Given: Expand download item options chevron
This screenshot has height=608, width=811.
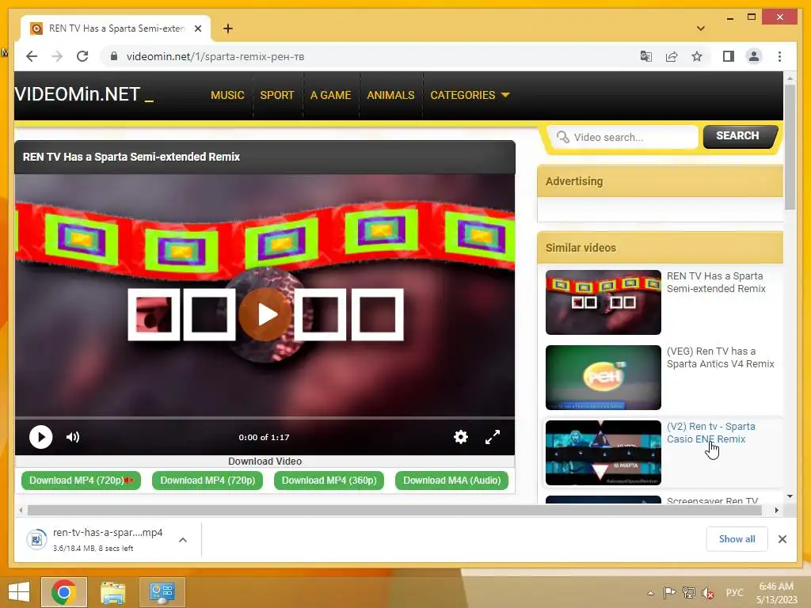Looking at the screenshot, I should point(183,540).
